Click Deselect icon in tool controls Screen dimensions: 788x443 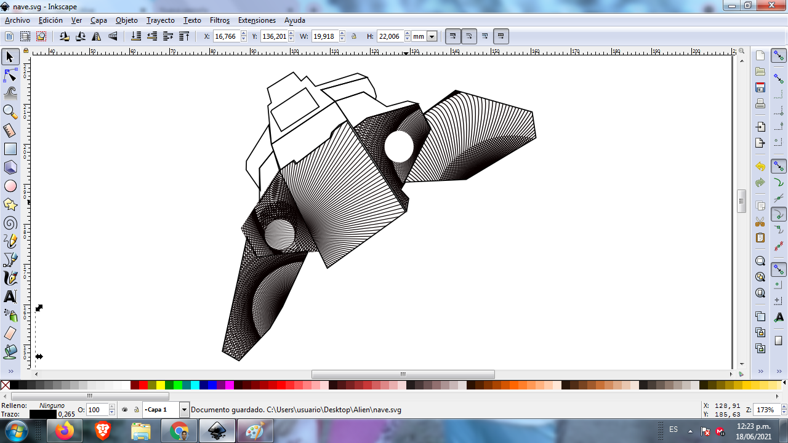(41, 36)
